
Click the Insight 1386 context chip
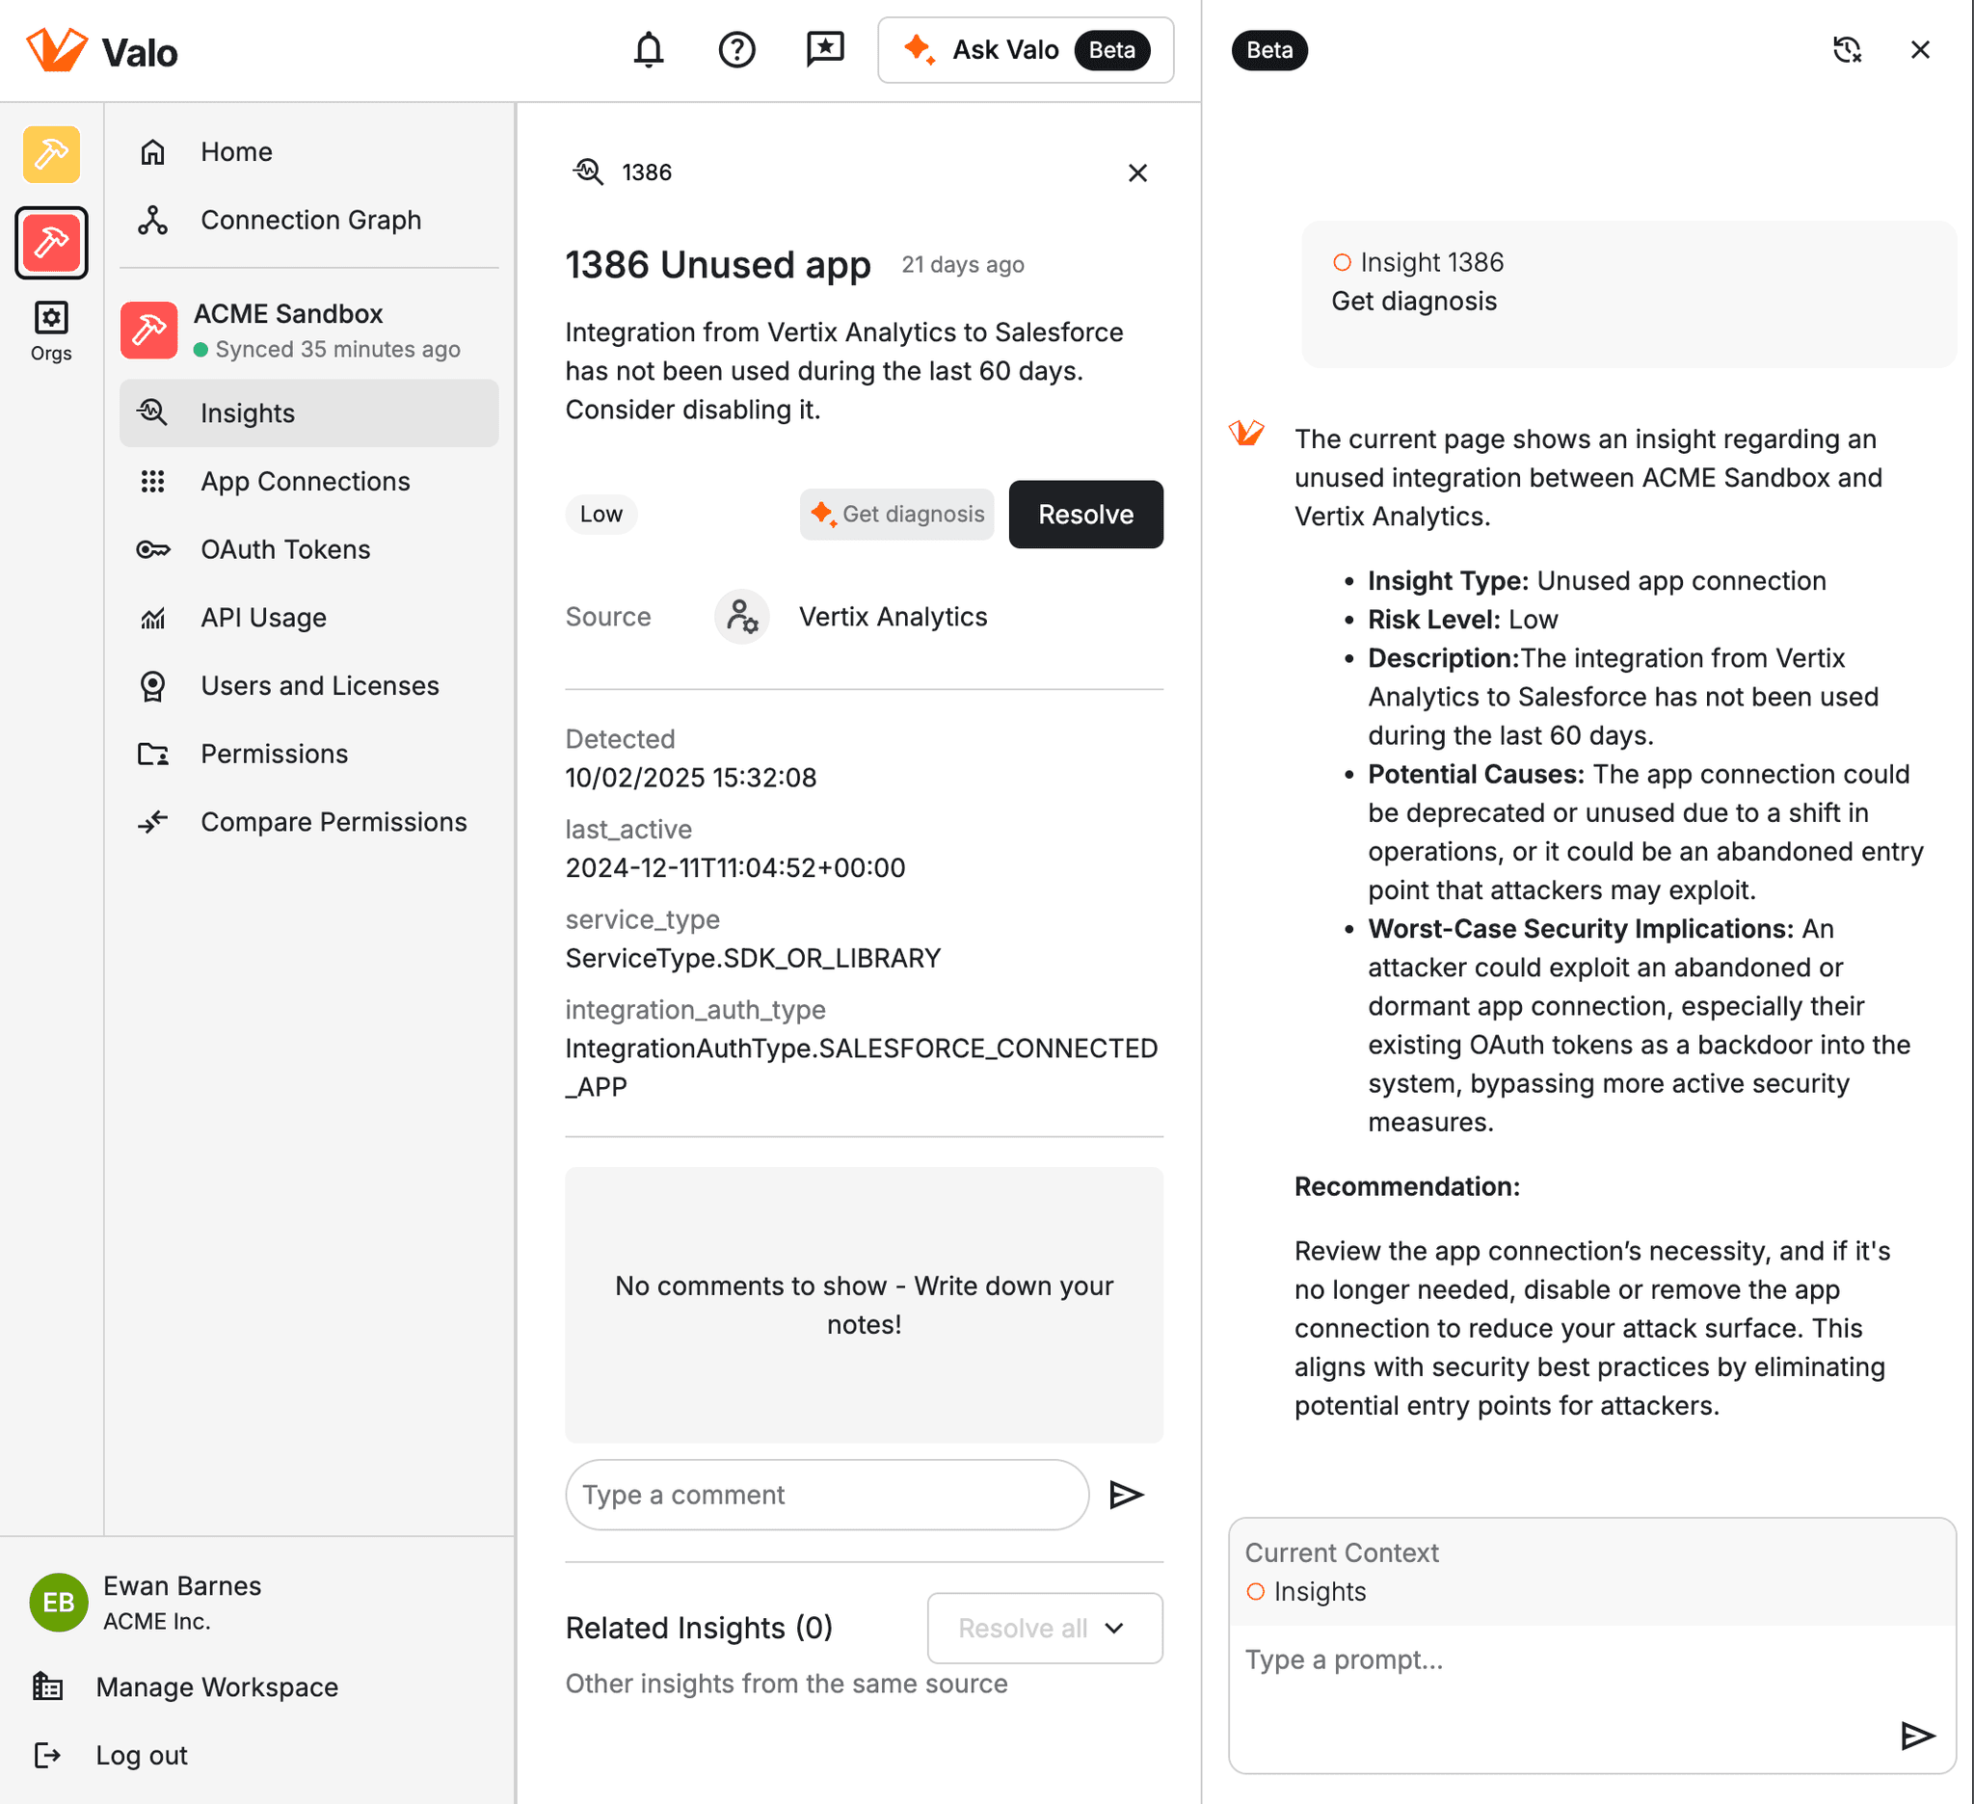pos(1418,262)
